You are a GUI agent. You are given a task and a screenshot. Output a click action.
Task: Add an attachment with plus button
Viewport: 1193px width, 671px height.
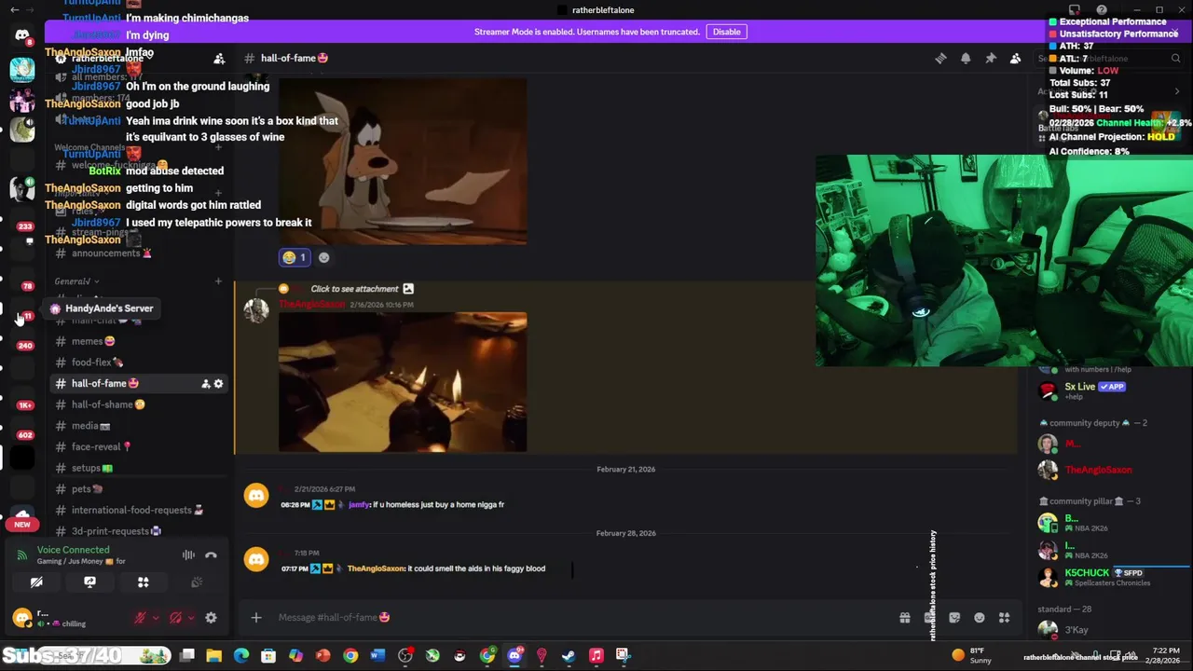point(256,618)
